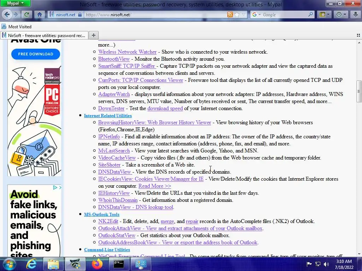Click the Forward arrow button

point(16,15)
